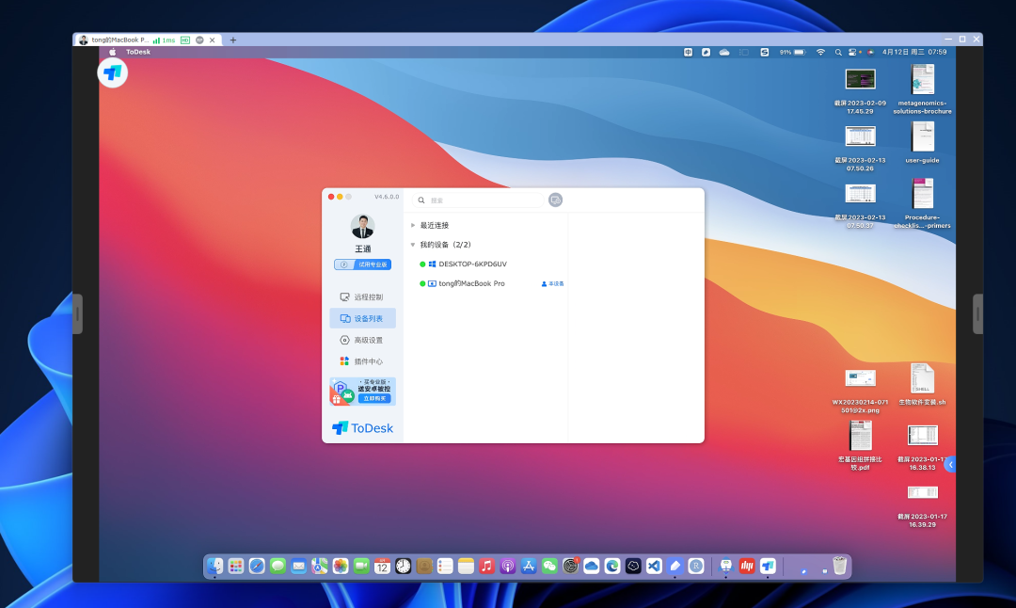
Task: Open System Preferences from the Dock
Action: click(x=570, y=566)
